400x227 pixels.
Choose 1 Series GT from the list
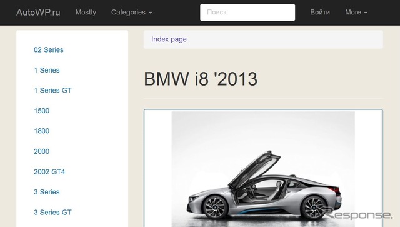[x=52, y=91]
